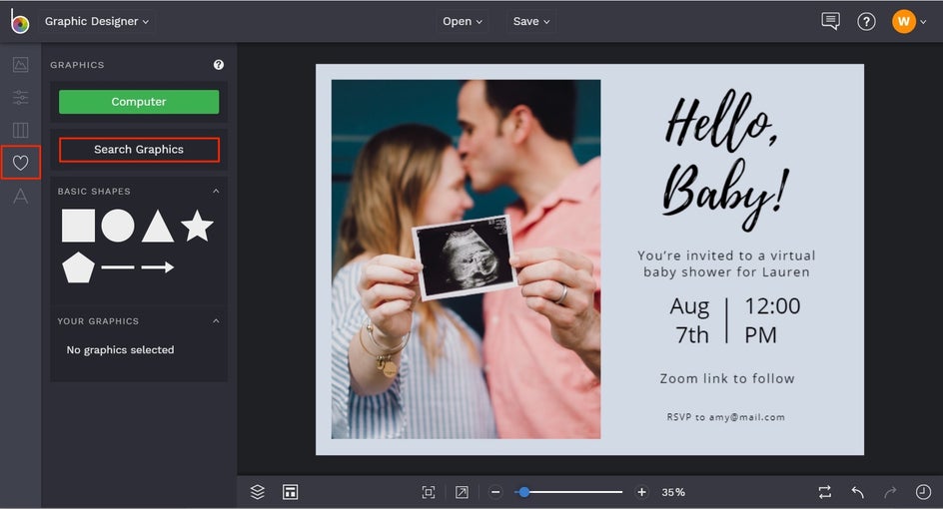943x509 pixels.
Task: Click the zoom slider handle
Action: tap(524, 492)
